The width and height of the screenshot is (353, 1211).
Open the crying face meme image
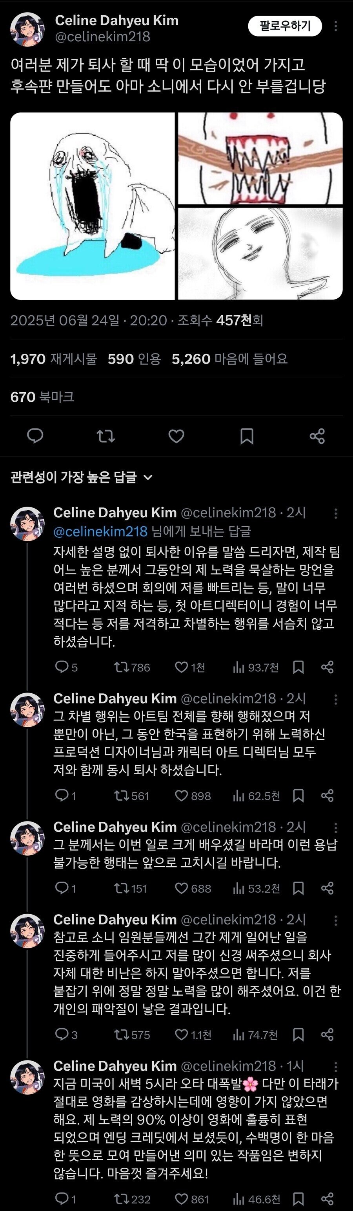point(93,206)
